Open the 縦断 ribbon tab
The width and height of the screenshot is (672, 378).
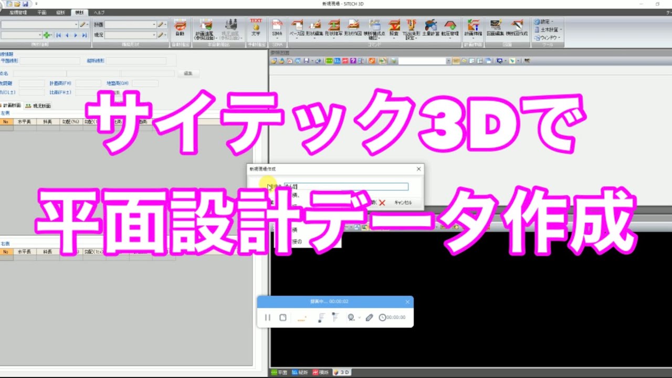pos(60,12)
